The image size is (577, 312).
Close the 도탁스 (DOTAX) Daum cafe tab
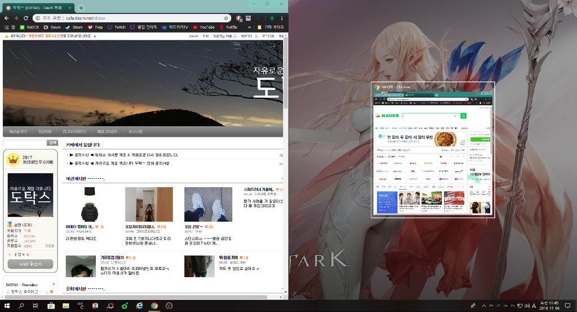(70, 8)
